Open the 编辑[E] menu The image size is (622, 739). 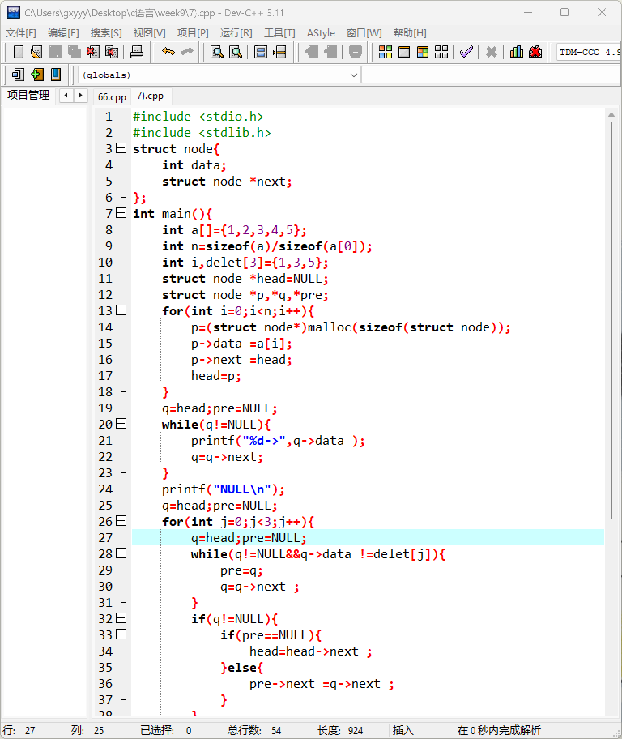[63, 33]
